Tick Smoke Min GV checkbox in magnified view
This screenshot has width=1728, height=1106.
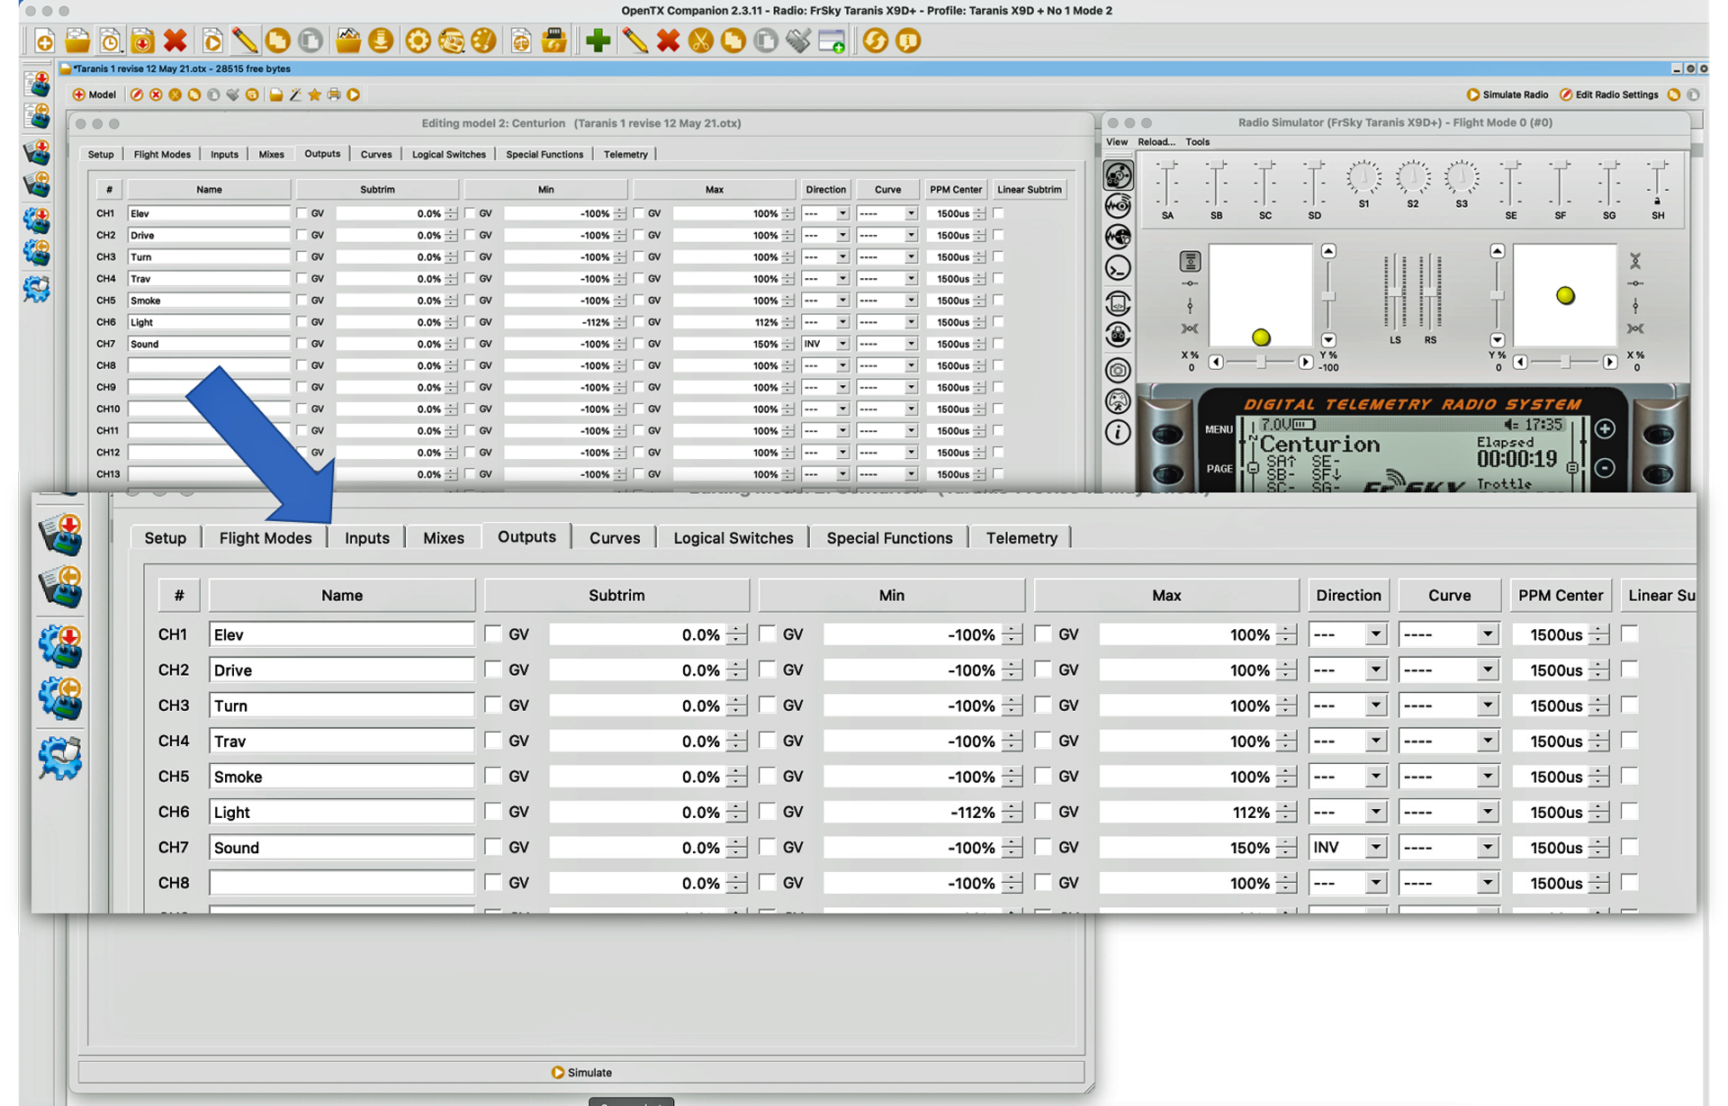pos(767,776)
